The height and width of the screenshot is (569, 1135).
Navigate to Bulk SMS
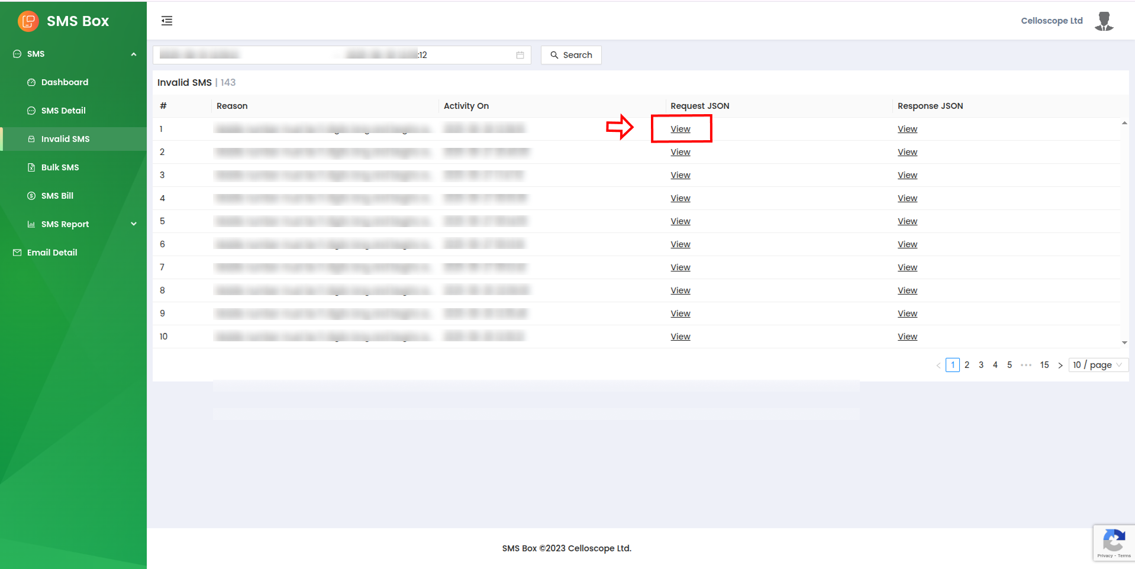pyautogui.click(x=60, y=167)
